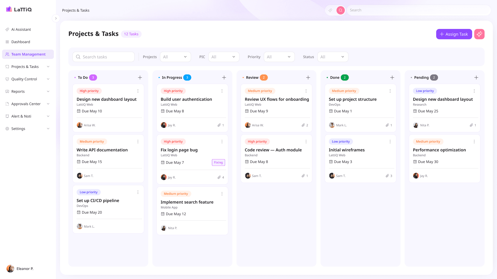The image size is (497, 279).
Task: Open the Status filter dropdown
Action: pyautogui.click(x=333, y=57)
